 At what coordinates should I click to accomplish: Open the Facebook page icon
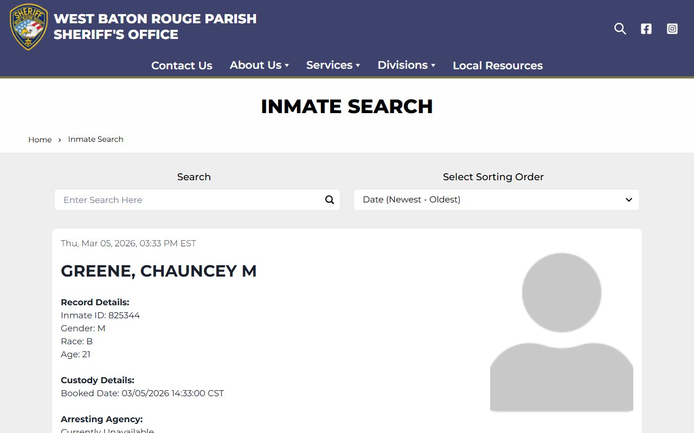pyautogui.click(x=646, y=29)
